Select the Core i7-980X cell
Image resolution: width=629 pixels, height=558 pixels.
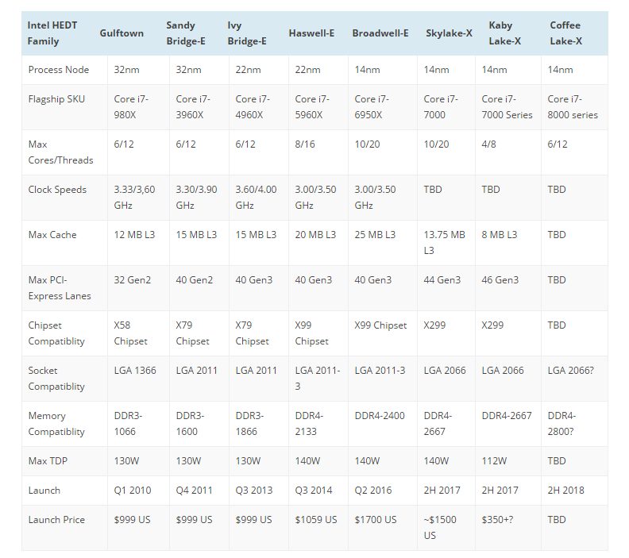131,107
